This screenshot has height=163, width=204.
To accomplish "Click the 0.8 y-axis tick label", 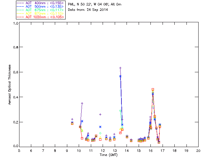I will (x=16, y=47).
